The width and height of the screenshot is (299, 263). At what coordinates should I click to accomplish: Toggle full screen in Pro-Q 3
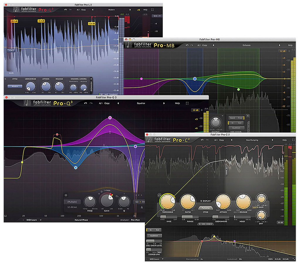coord(187,103)
